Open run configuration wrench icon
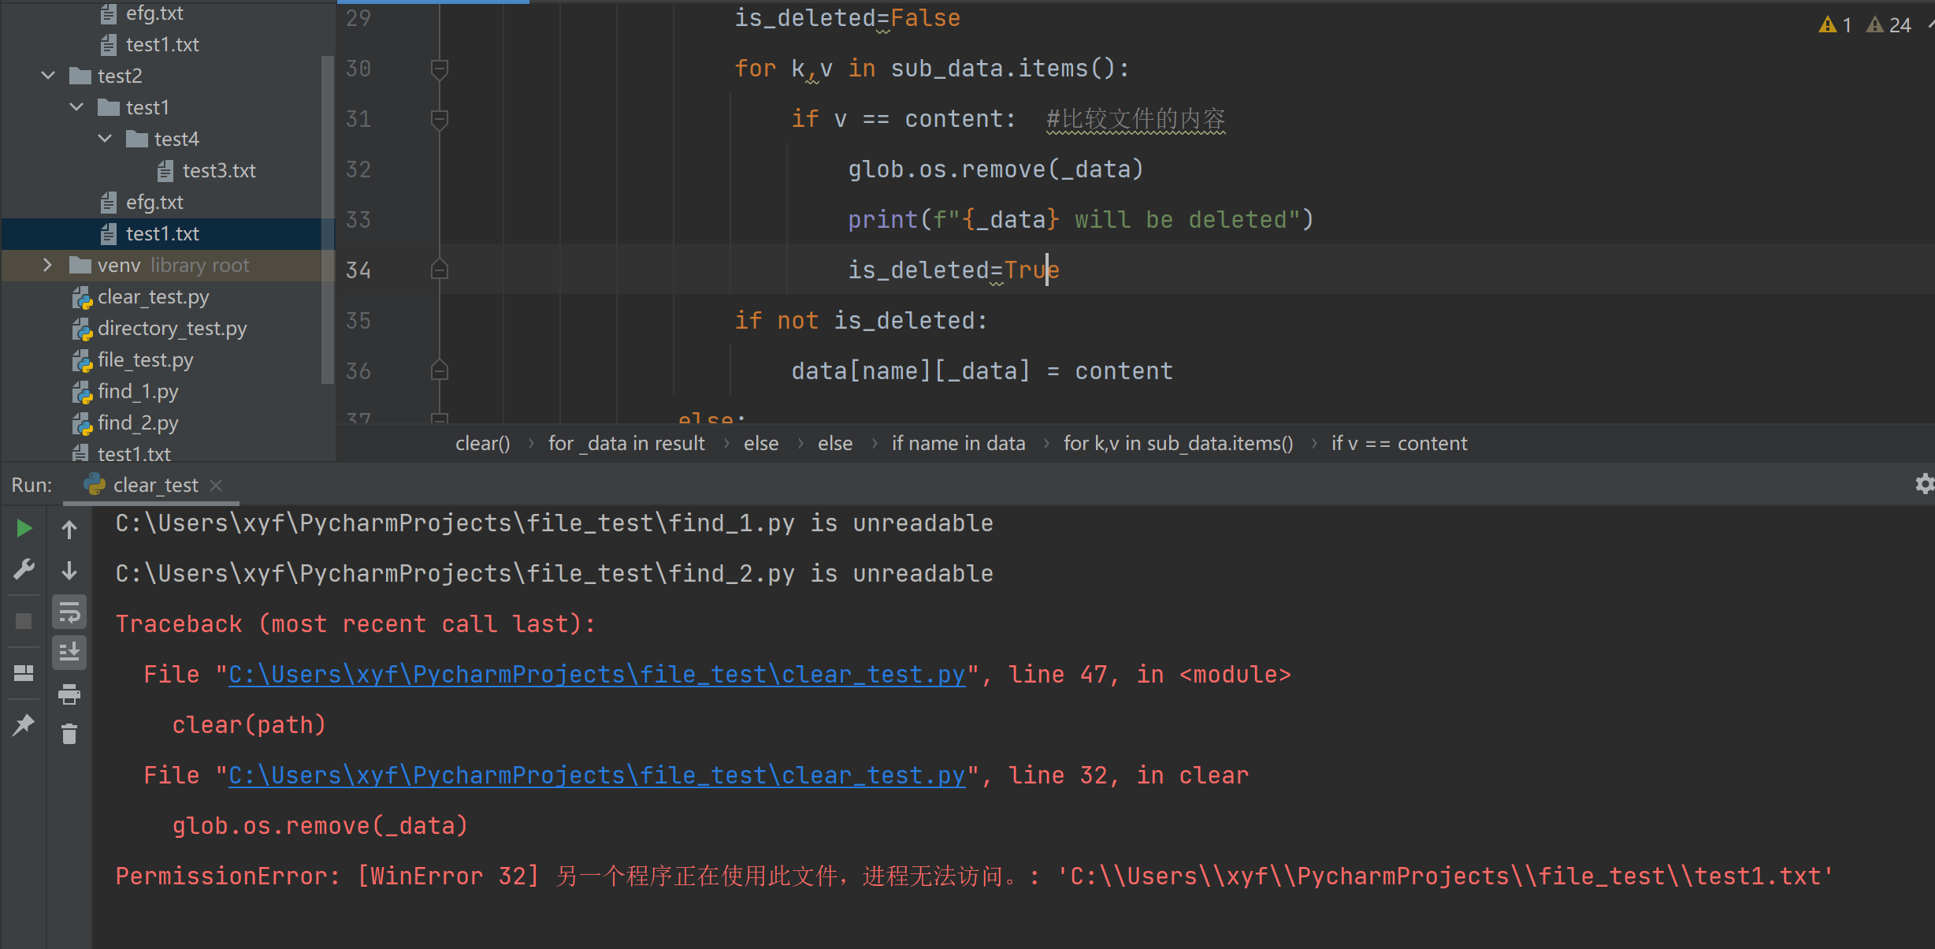Image resolution: width=1935 pixels, height=949 pixels. (x=24, y=569)
